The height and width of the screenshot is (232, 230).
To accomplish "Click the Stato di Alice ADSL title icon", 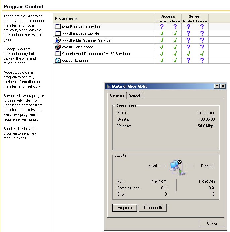I will coord(109,86).
